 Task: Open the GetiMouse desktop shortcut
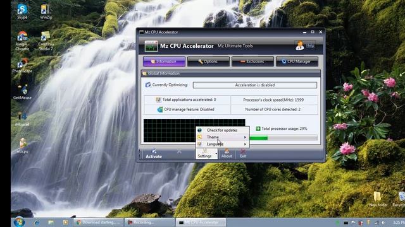point(22,92)
